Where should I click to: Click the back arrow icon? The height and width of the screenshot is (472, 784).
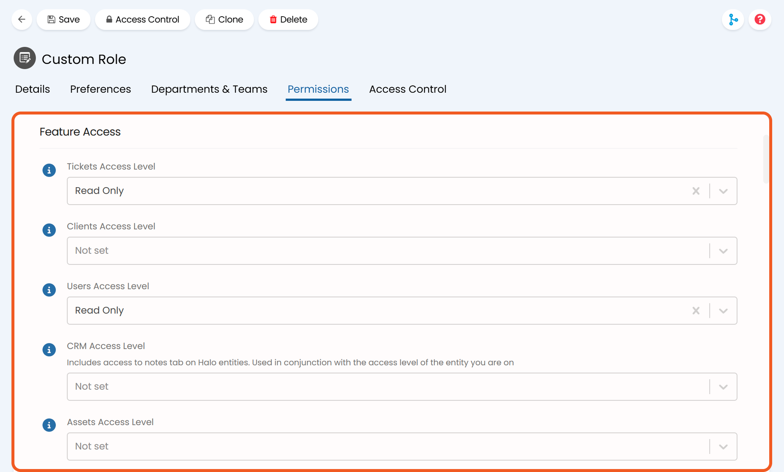pos(22,19)
